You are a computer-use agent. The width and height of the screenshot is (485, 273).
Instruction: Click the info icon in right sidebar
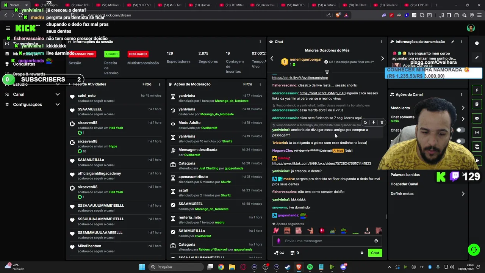(x=477, y=43)
